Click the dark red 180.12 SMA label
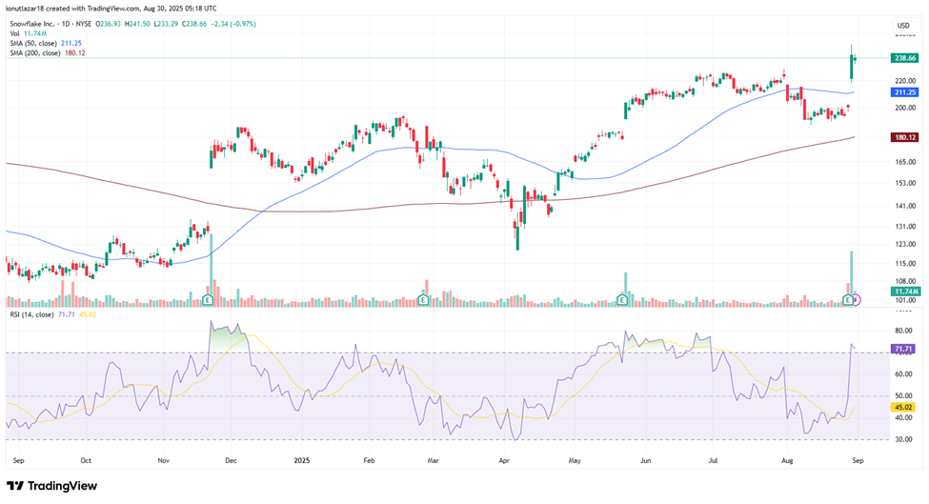The image size is (929, 504). click(x=904, y=137)
